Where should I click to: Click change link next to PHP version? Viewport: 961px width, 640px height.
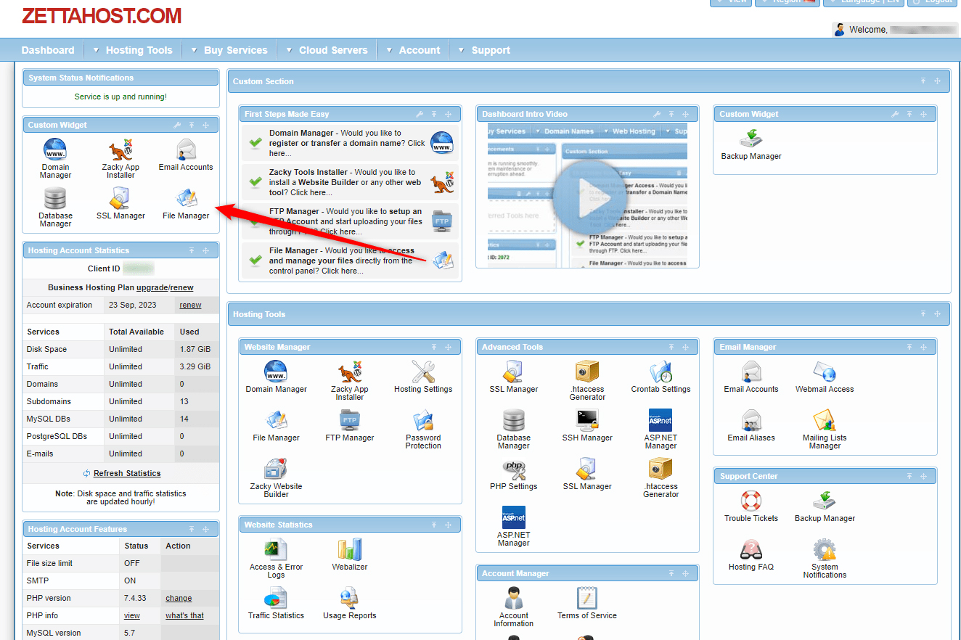179,599
